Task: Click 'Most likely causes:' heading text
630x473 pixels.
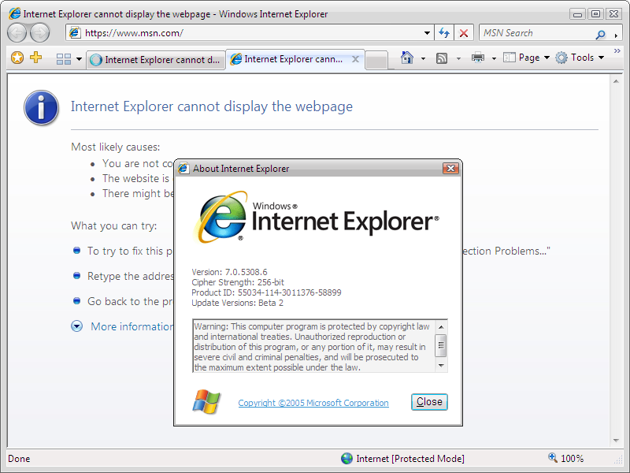Action: (115, 147)
